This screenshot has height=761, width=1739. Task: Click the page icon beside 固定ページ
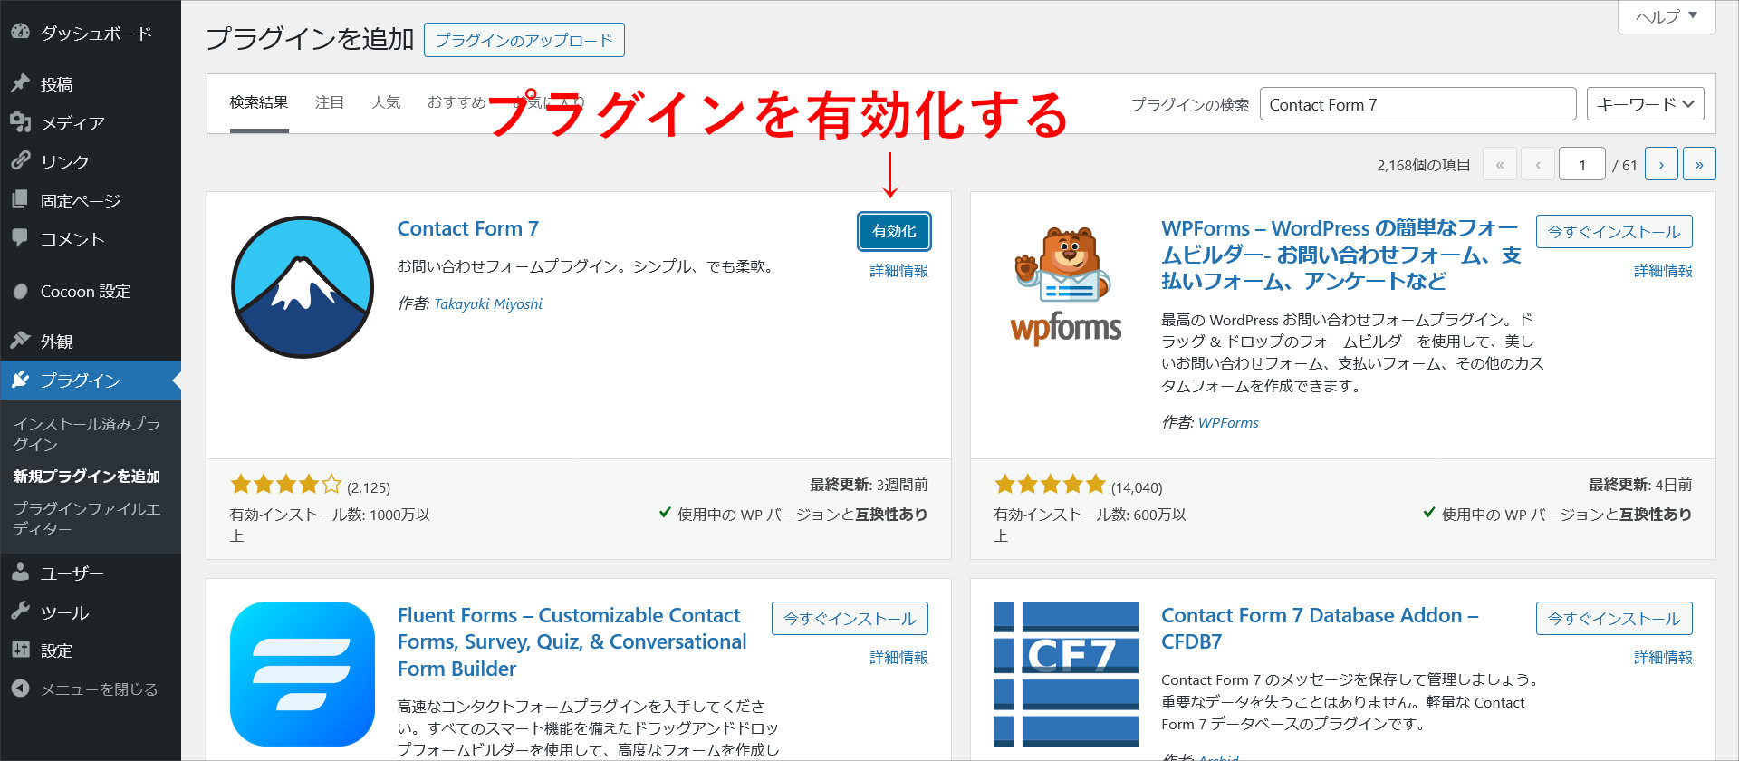pos(21,200)
